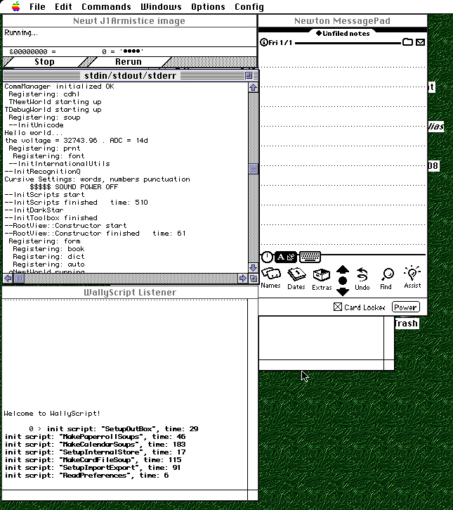Image resolution: width=453 pixels, height=510 pixels.
Task: Click the "MakeCalendarSoups" init script line
Action: pos(95,445)
